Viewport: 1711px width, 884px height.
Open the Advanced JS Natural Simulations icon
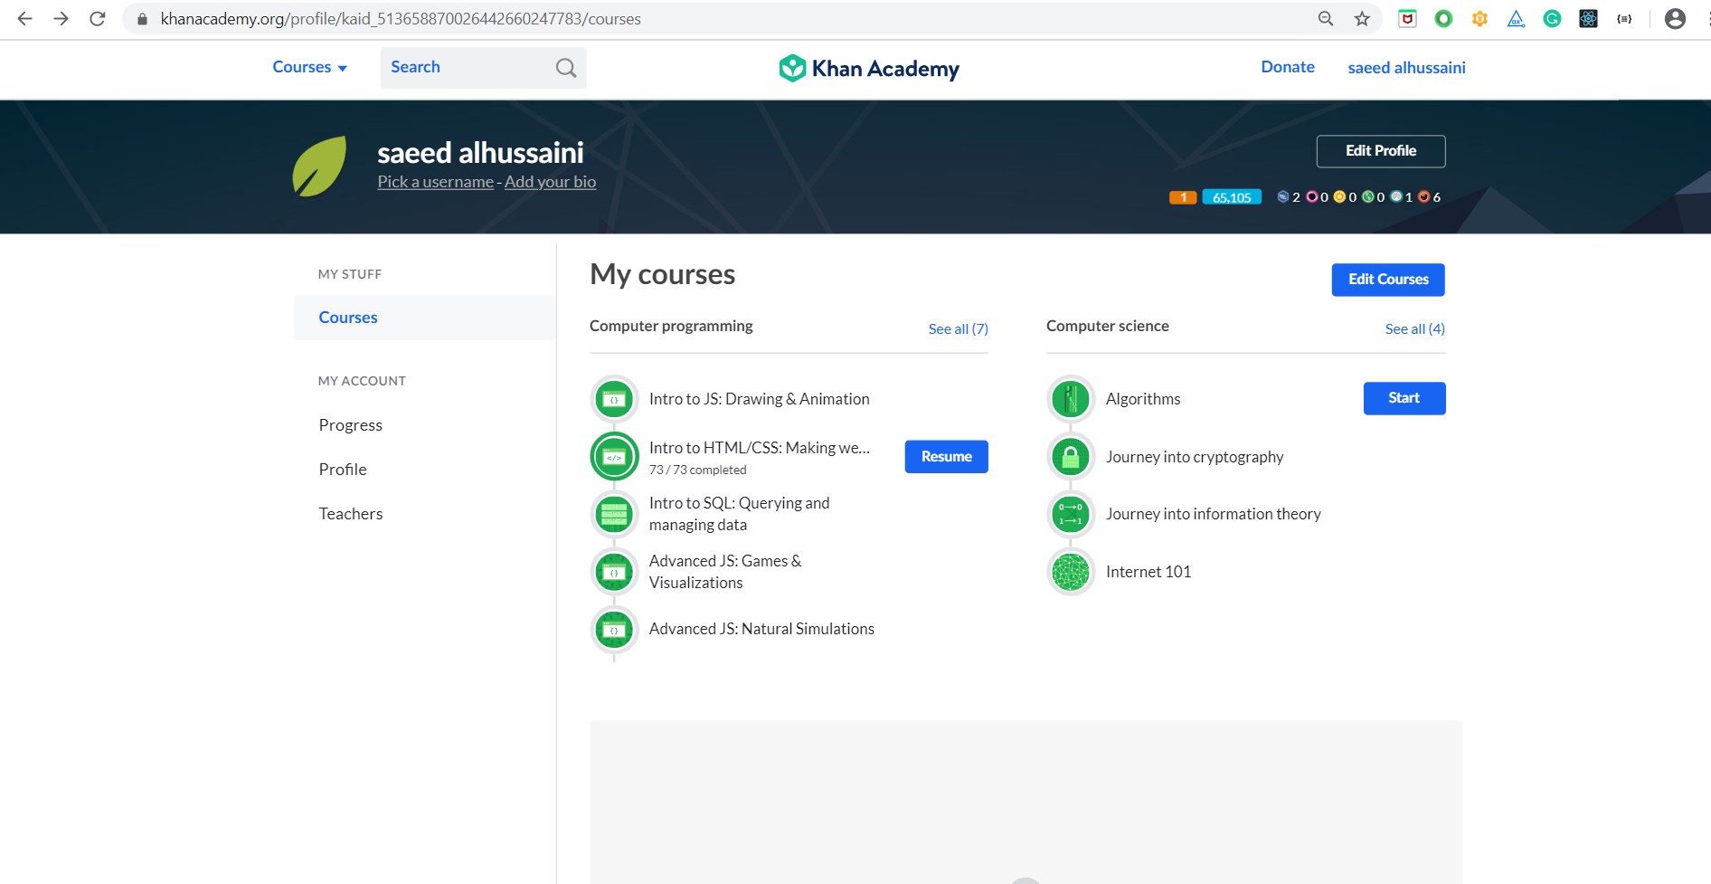(614, 630)
